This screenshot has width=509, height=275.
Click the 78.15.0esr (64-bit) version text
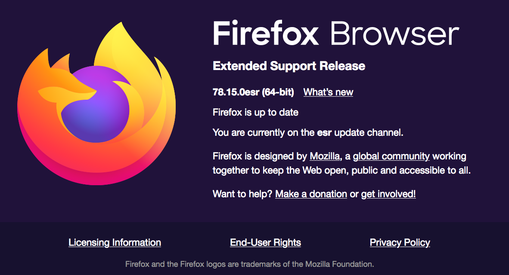pos(253,92)
